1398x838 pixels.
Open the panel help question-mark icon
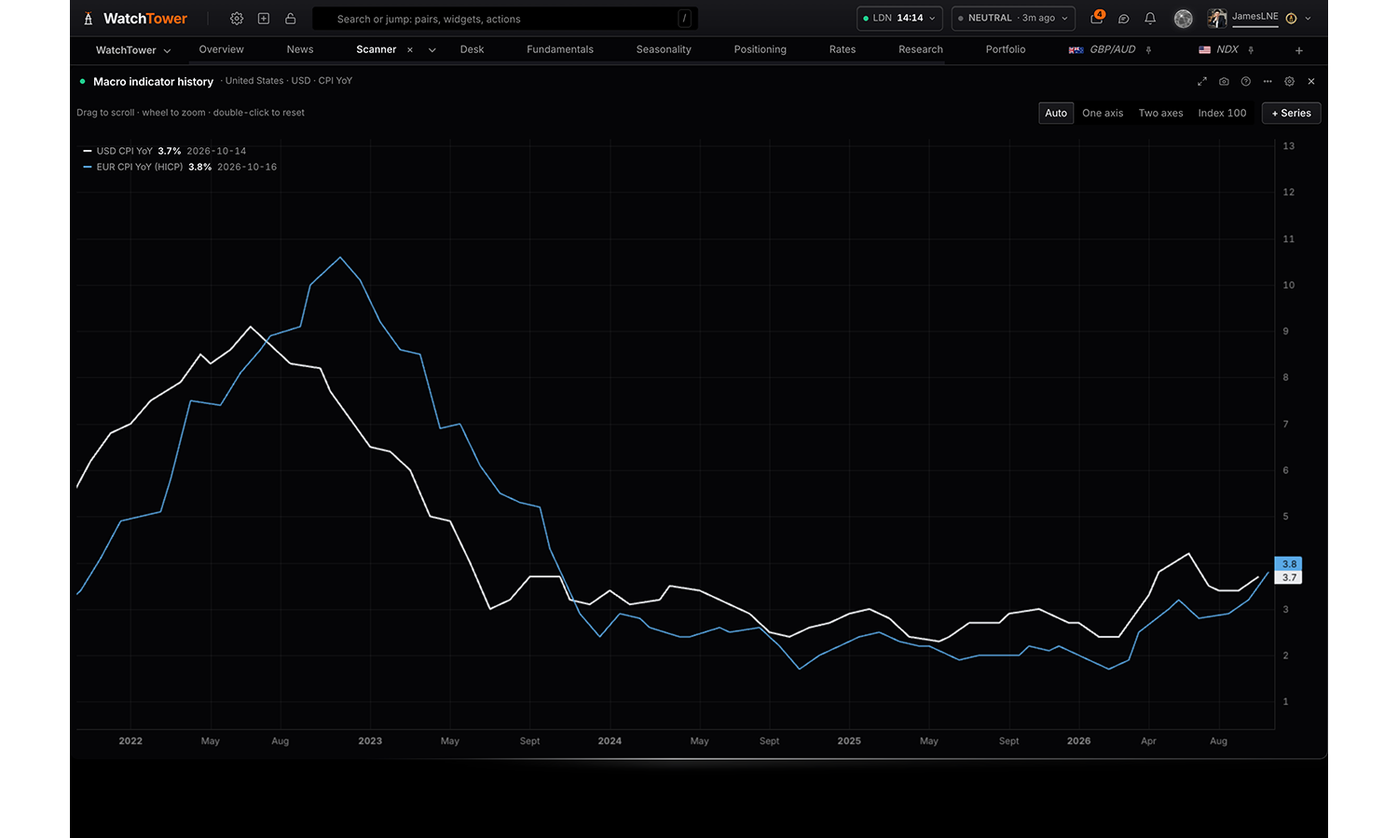click(x=1246, y=82)
